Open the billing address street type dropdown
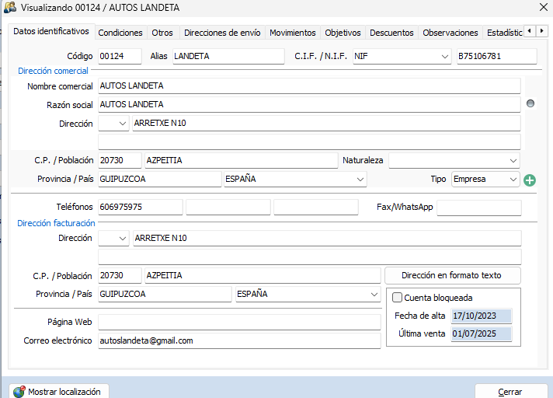The image size is (553, 398). click(x=123, y=239)
